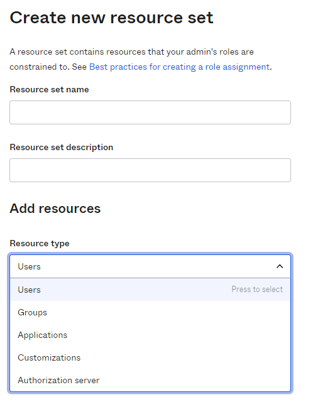
Task: Click the Resource type field label
Action: click(x=40, y=244)
